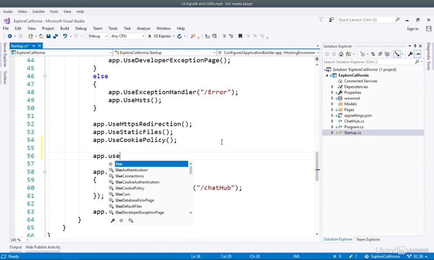Image resolution: width=434 pixels, height=260 pixels.
Task: Click the Open File folder icon
Action: point(41,36)
